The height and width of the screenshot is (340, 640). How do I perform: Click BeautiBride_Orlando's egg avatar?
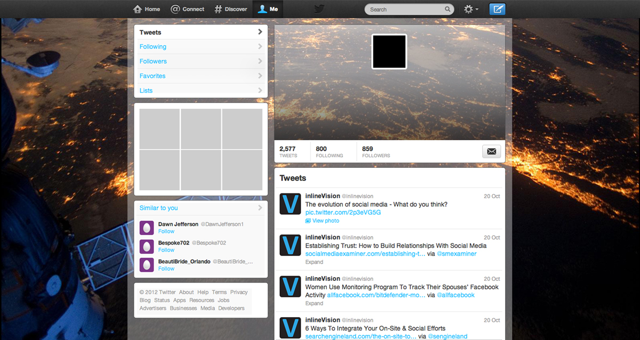[x=147, y=265]
